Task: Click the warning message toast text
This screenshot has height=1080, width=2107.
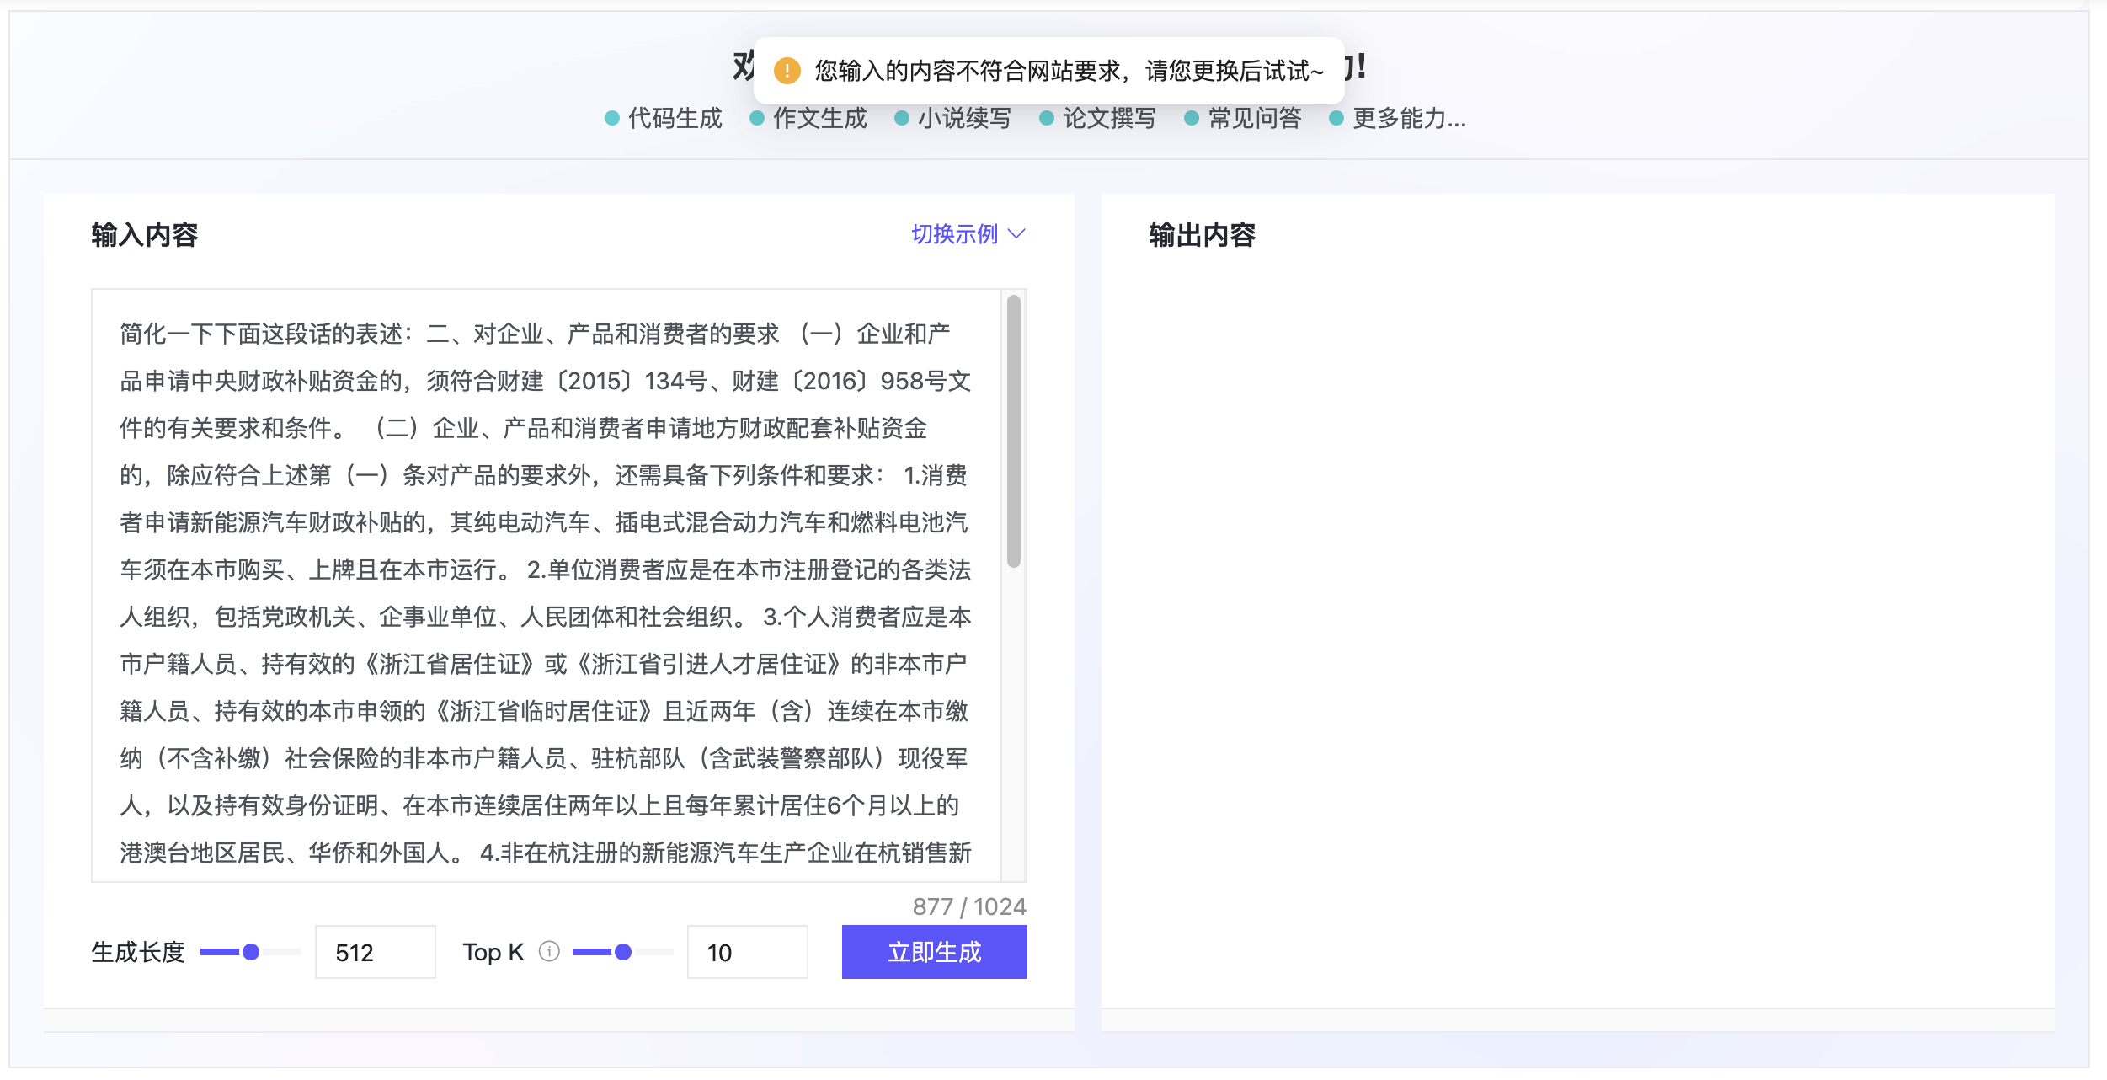Action: click(1068, 71)
